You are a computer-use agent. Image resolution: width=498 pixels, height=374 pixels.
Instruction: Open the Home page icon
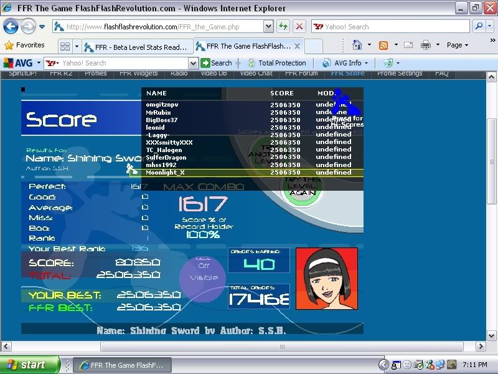[x=357, y=45]
